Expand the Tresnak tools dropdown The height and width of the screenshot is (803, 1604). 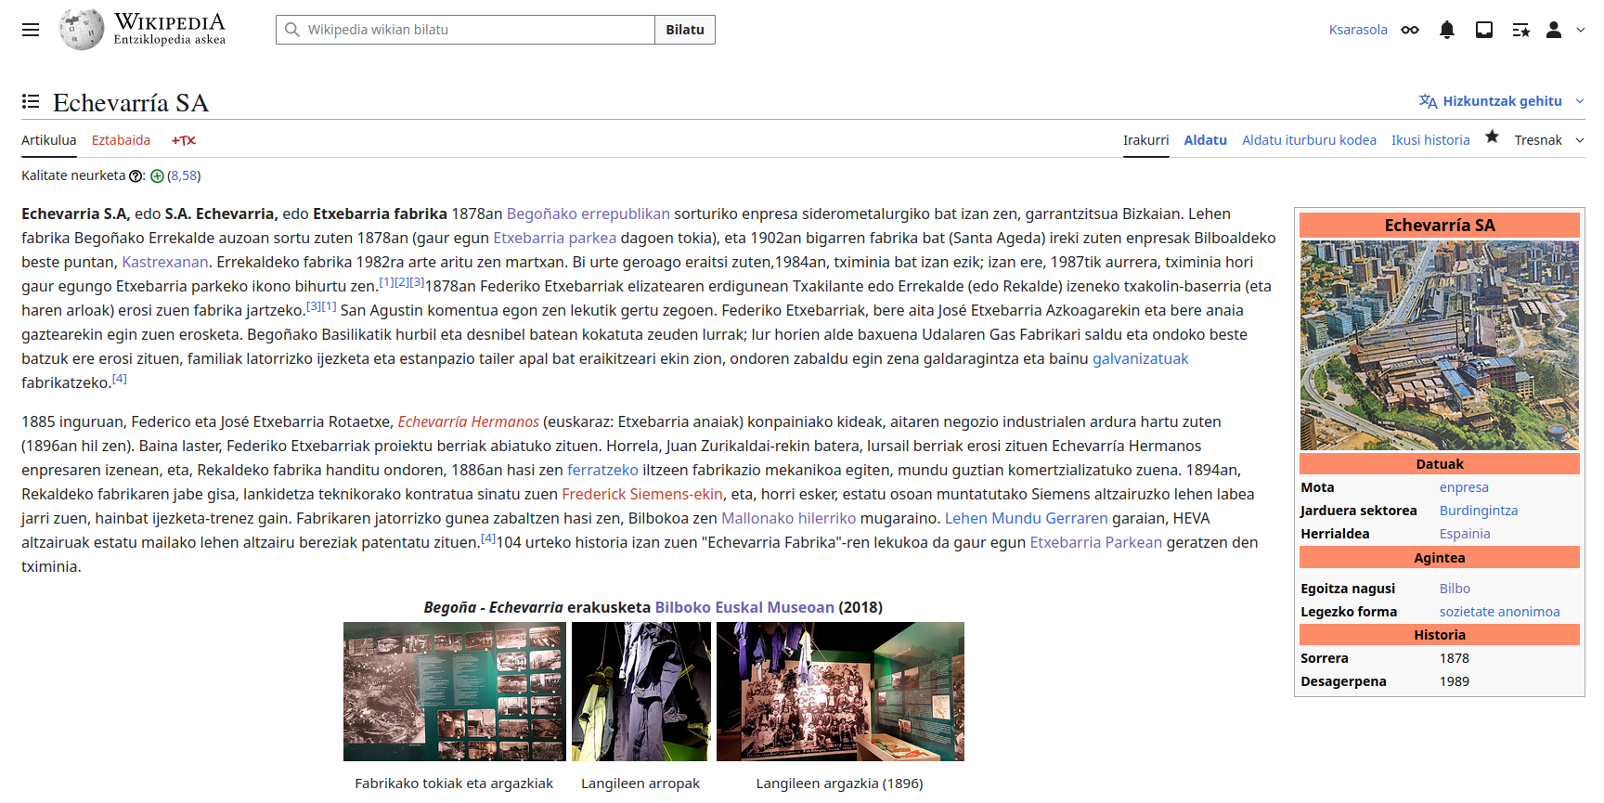click(1548, 140)
